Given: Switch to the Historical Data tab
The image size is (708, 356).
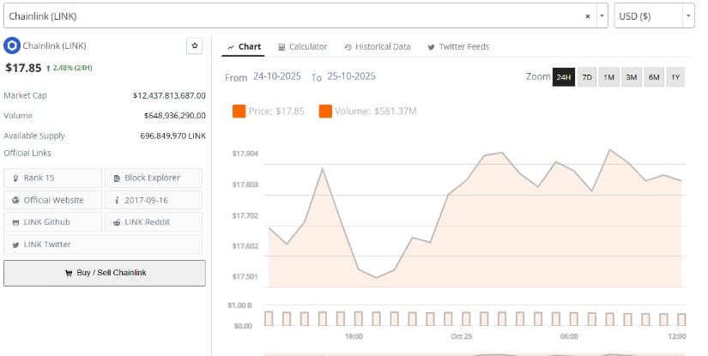Looking at the screenshot, I should click(x=377, y=46).
